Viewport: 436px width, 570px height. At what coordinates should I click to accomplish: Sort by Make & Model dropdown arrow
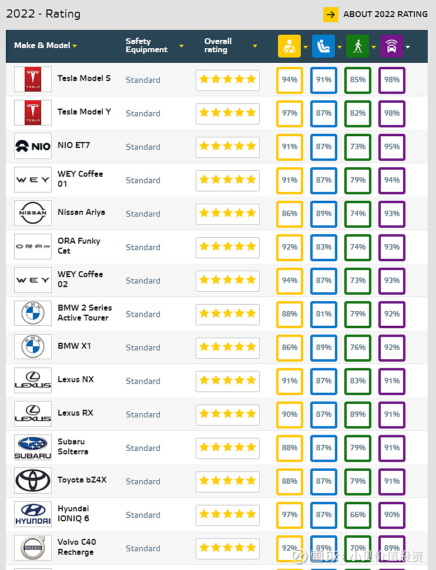[75, 46]
